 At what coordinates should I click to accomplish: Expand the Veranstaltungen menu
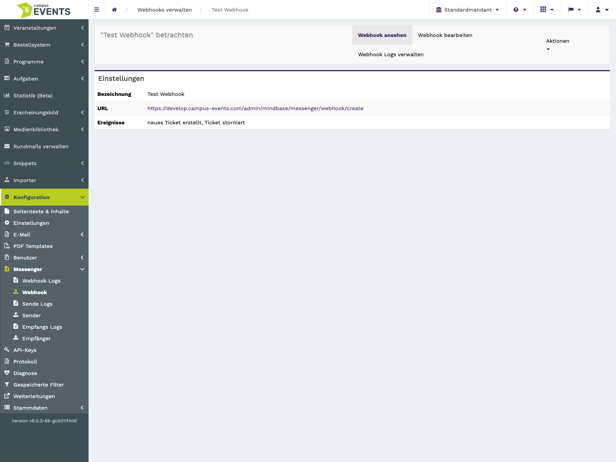(44, 28)
